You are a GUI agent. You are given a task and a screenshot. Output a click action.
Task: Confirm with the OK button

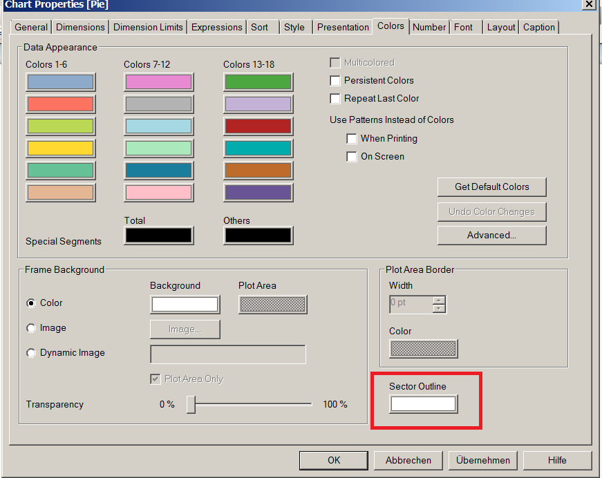334,460
